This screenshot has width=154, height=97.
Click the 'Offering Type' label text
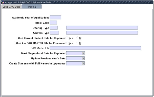(41, 28)
